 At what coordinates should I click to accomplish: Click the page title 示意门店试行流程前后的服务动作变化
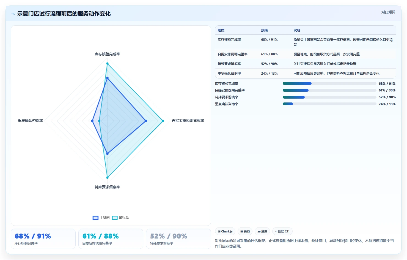pos(64,14)
